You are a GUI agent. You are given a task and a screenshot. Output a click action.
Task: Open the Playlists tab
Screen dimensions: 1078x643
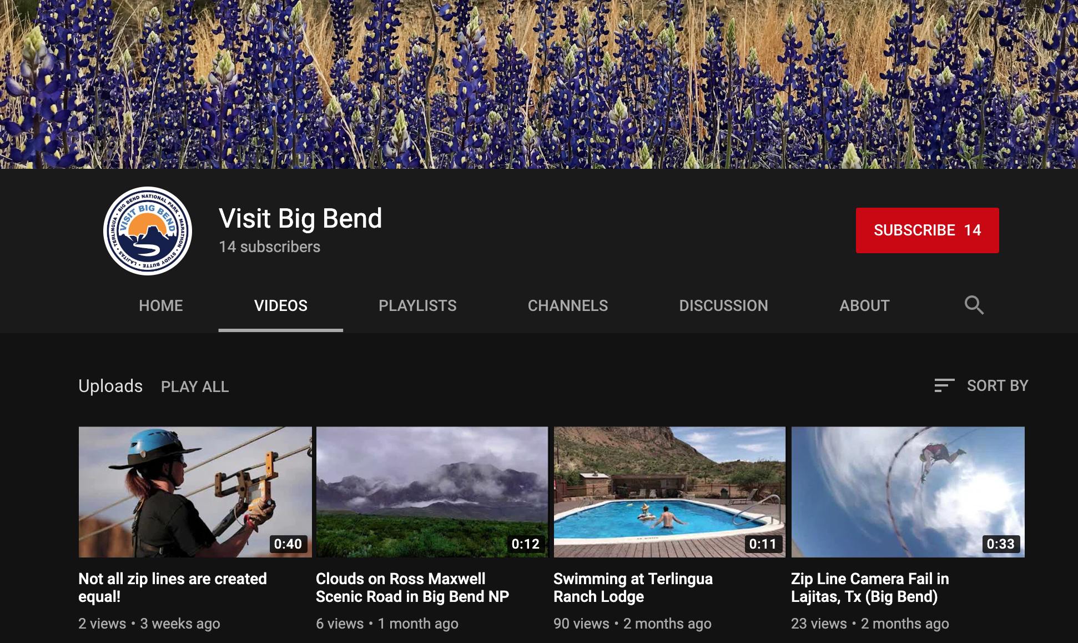click(x=417, y=305)
